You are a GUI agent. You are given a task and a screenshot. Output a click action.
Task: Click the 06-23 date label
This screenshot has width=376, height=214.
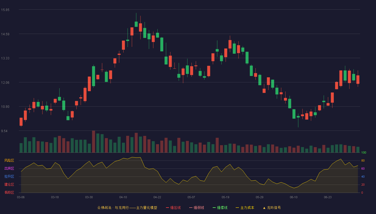pos(328,197)
